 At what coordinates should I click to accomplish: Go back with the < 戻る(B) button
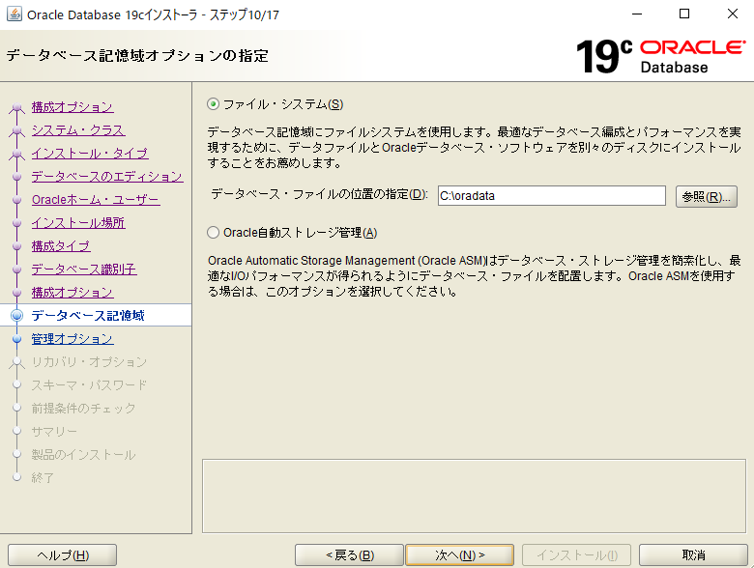[x=349, y=554]
